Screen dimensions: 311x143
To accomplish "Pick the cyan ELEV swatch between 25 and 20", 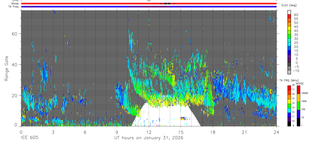I will pyautogui.click(x=289, y=44).
